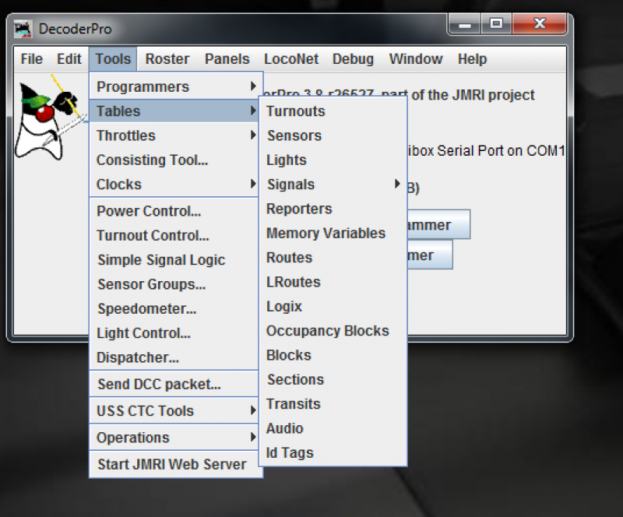Open the Transits table
The width and height of the screenshot is (623, 517).
pos(333,404)
